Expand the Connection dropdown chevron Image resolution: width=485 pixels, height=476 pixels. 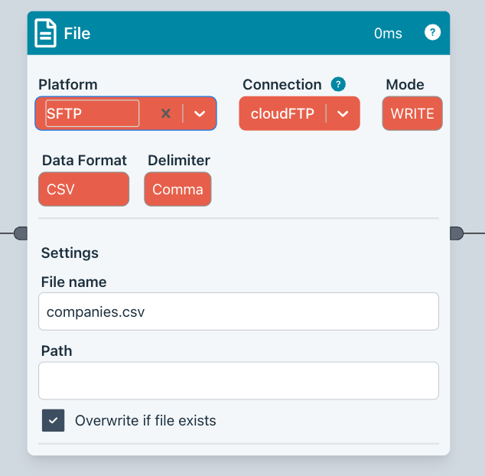343,113
